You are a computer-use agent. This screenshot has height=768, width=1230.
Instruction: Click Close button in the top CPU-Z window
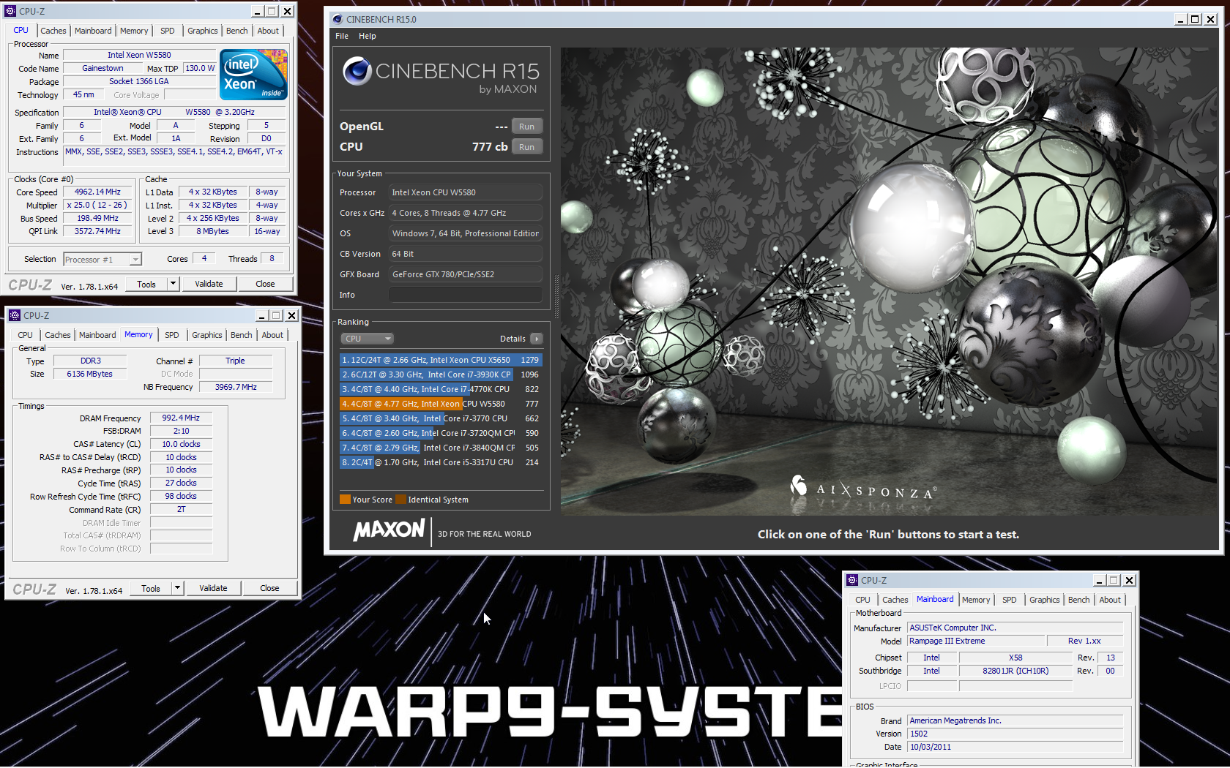265,284
